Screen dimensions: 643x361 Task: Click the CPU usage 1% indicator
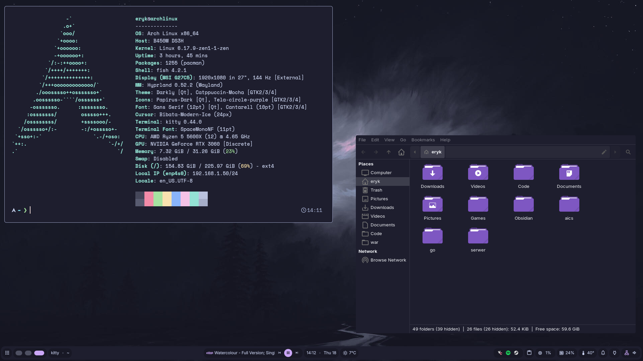[x=544, y=353]
